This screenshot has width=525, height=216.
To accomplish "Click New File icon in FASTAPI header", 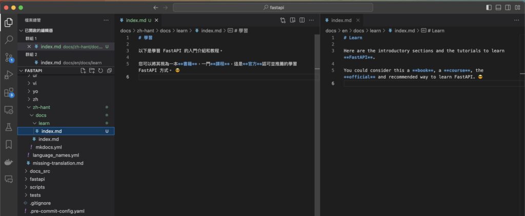I will coord(84,70).
